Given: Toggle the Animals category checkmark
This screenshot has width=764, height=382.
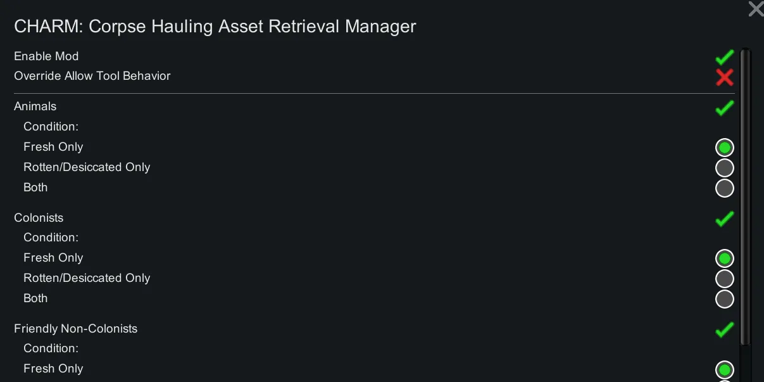Looking at the screenshot, I should tap(724, 108).
